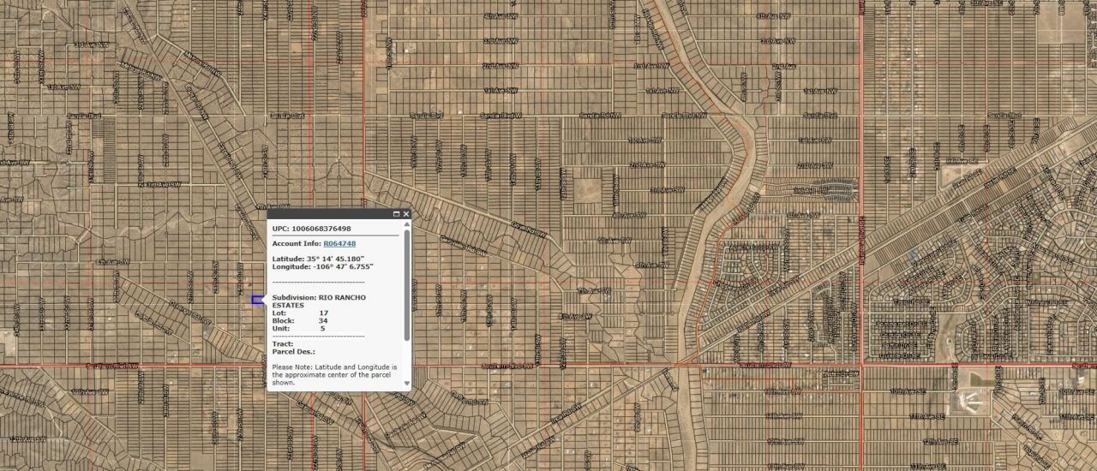Close the parcel info popup
Screen dimensions: 1097x471
click(406, 214)
